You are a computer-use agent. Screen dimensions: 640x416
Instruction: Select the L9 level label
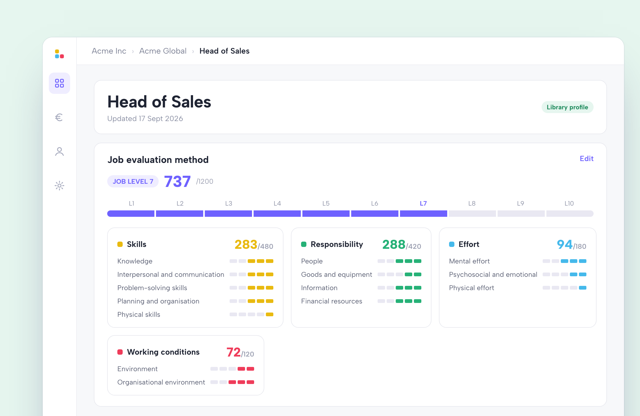521,203
